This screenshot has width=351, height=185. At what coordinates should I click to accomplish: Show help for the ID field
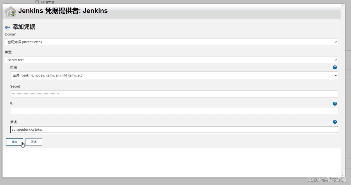(335, 104)
